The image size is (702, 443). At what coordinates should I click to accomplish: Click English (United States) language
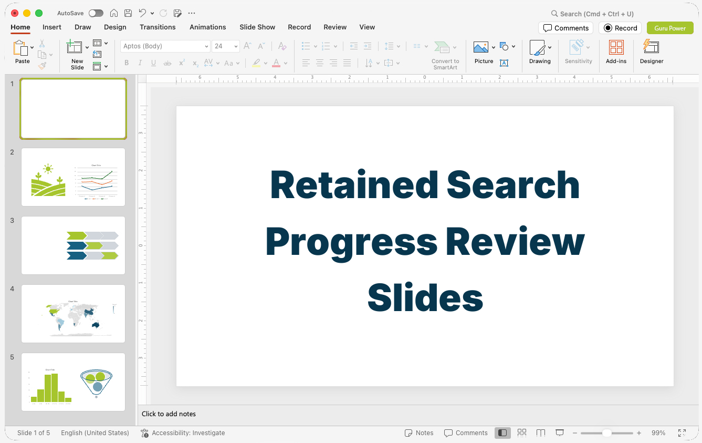[x=95, y=433]
